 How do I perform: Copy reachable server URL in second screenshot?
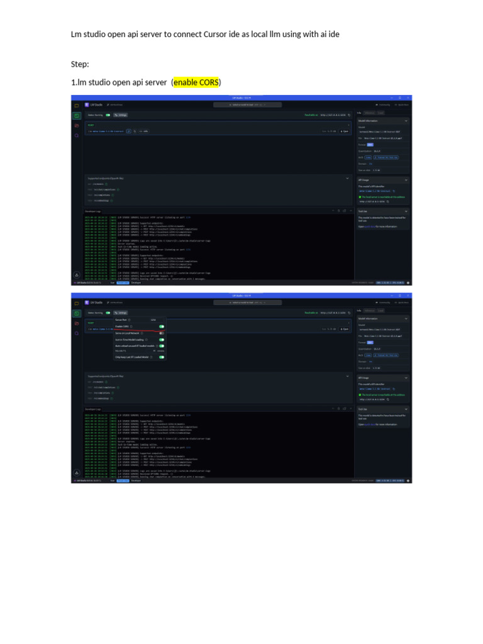pyautogui.click(x=349, y=313)
